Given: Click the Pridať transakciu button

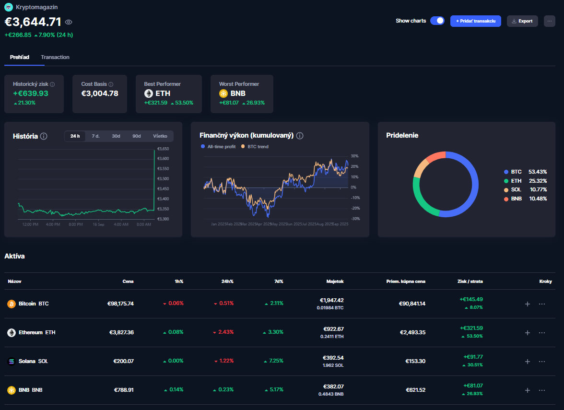Looking at the screenshot, I should tap(475, 21).
